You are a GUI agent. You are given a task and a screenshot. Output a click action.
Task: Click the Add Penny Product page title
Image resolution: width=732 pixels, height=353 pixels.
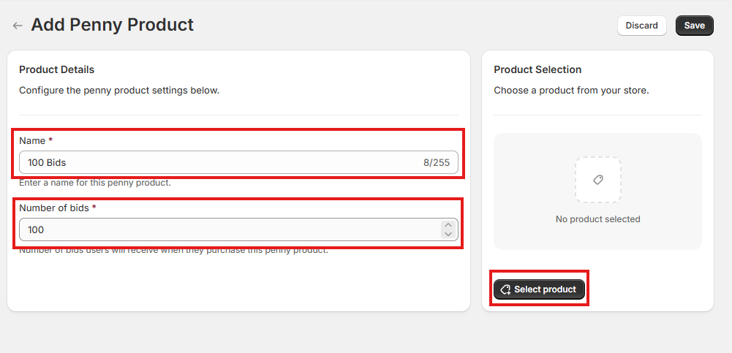[112, 25]
